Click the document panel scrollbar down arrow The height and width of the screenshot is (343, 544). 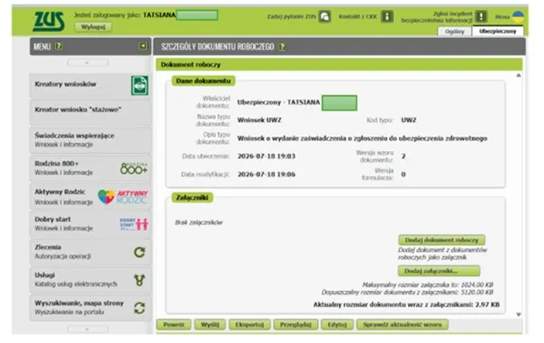pyautogui.click(x=519, y=314)
